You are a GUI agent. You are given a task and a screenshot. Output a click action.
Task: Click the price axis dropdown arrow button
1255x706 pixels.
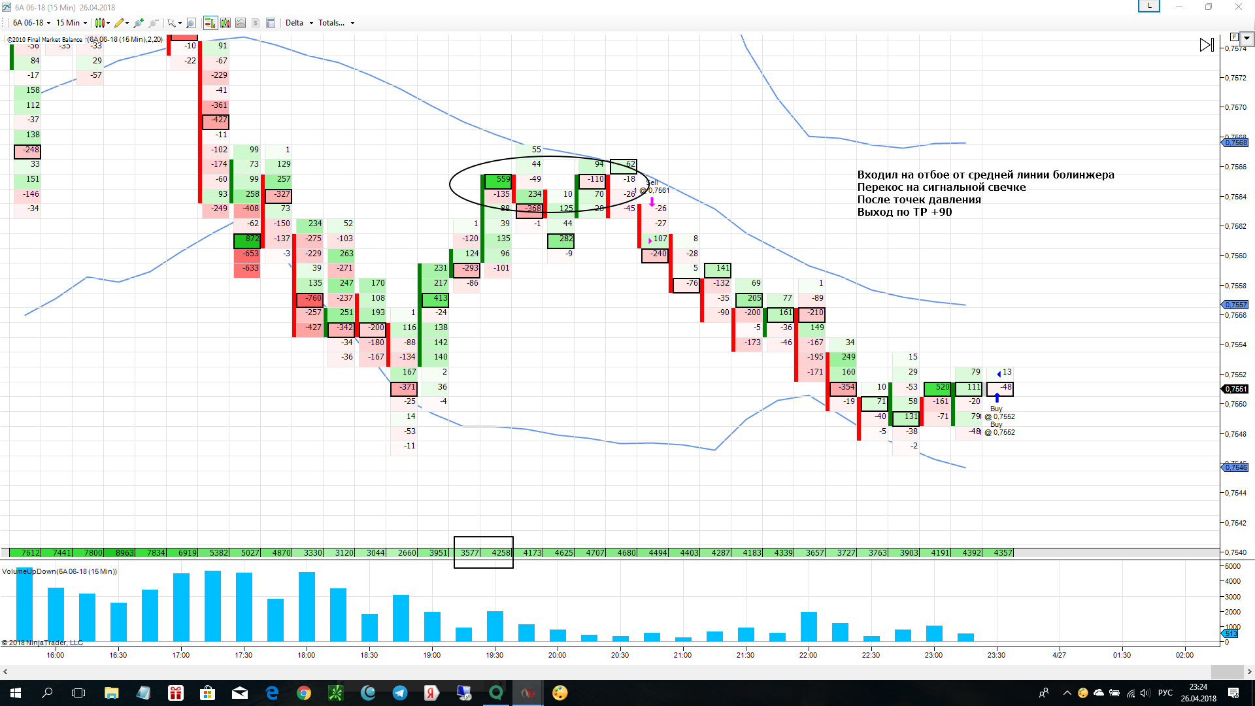click(x=1247, y=38)
